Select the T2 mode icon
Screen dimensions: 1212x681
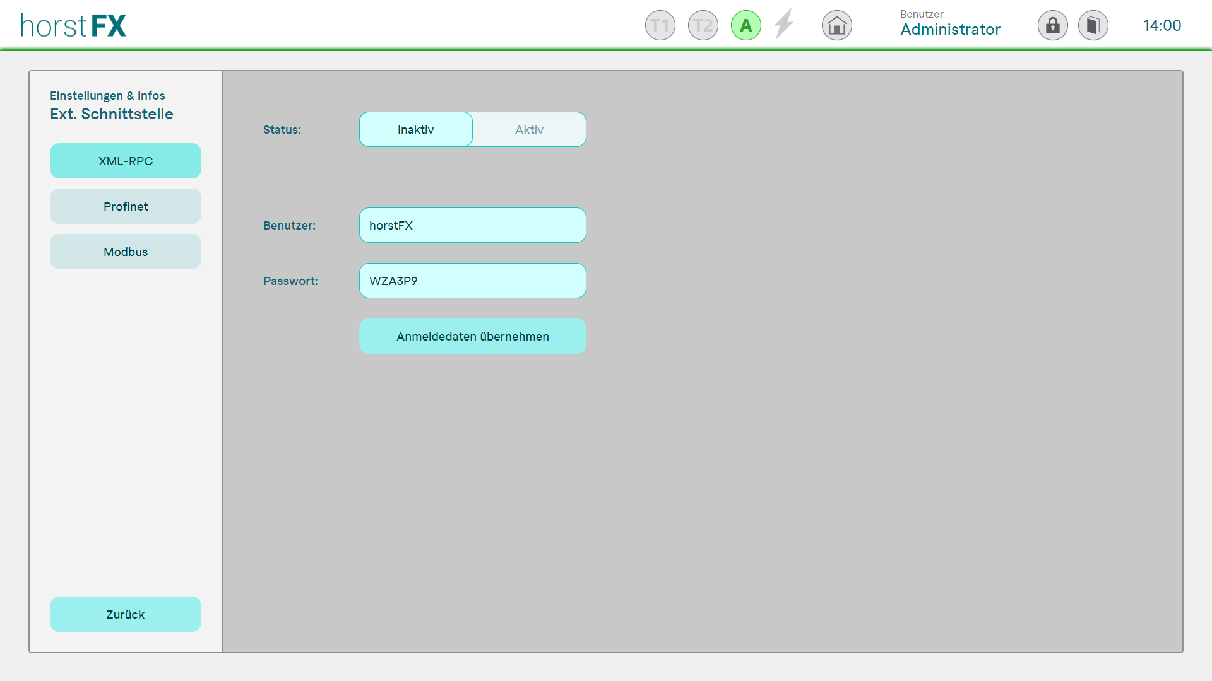pyautogui.click(x=703, y=26)
